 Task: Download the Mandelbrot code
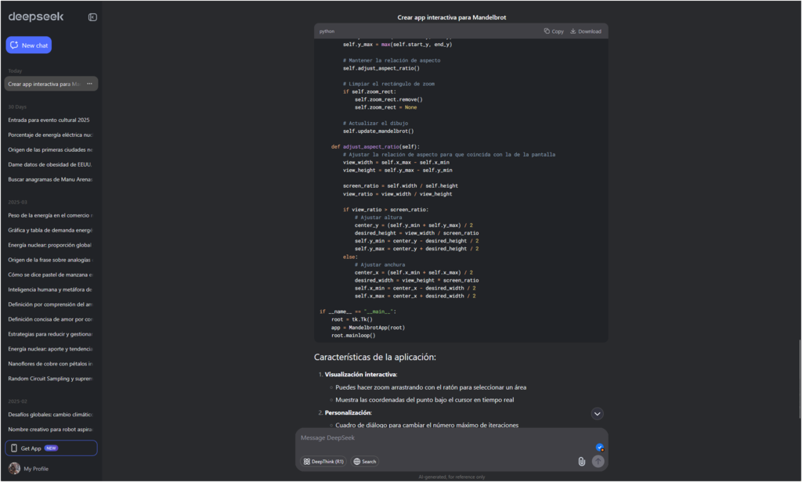pyautogui.click(x=585, y=31)
